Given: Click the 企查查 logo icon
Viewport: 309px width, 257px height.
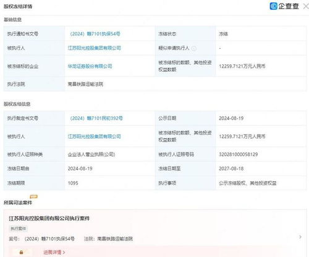Looking at the screenshot, I should click(274, 6).
